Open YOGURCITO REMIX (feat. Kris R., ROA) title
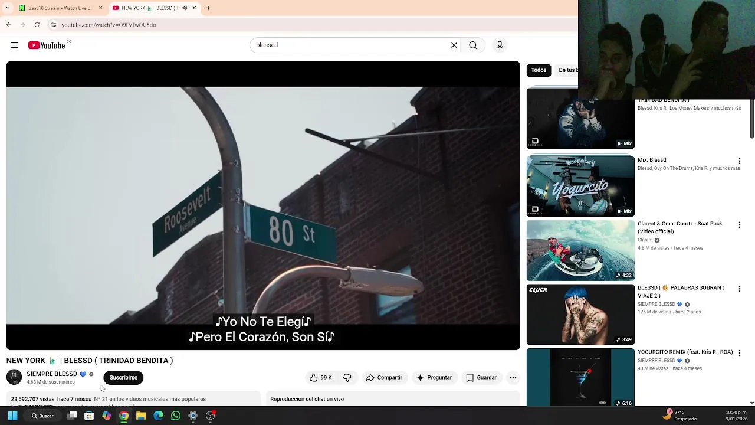The height and width of the screenshot is (425, 755). click(685, 352)
